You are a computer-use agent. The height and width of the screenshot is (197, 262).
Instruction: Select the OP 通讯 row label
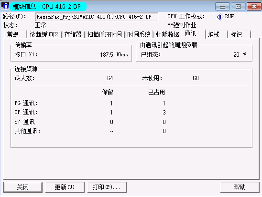tap(26, 113)
